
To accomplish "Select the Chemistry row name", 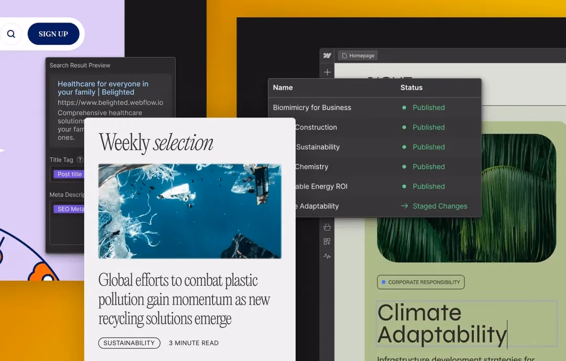I will 311,167.
